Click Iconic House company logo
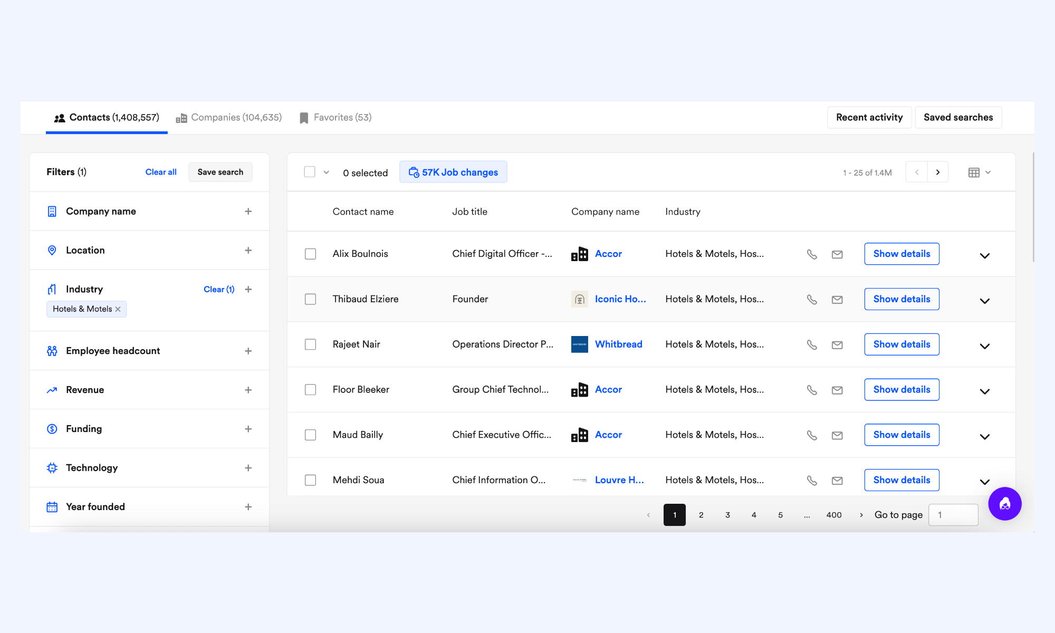1055x633 pixels. tap(580, 299)
